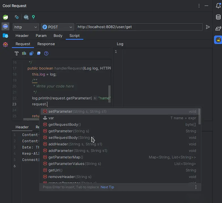222x203 pixels.
Task: Open the Gradle elephant tool icon
Action: pyautogui.click(x=218, y=29)
